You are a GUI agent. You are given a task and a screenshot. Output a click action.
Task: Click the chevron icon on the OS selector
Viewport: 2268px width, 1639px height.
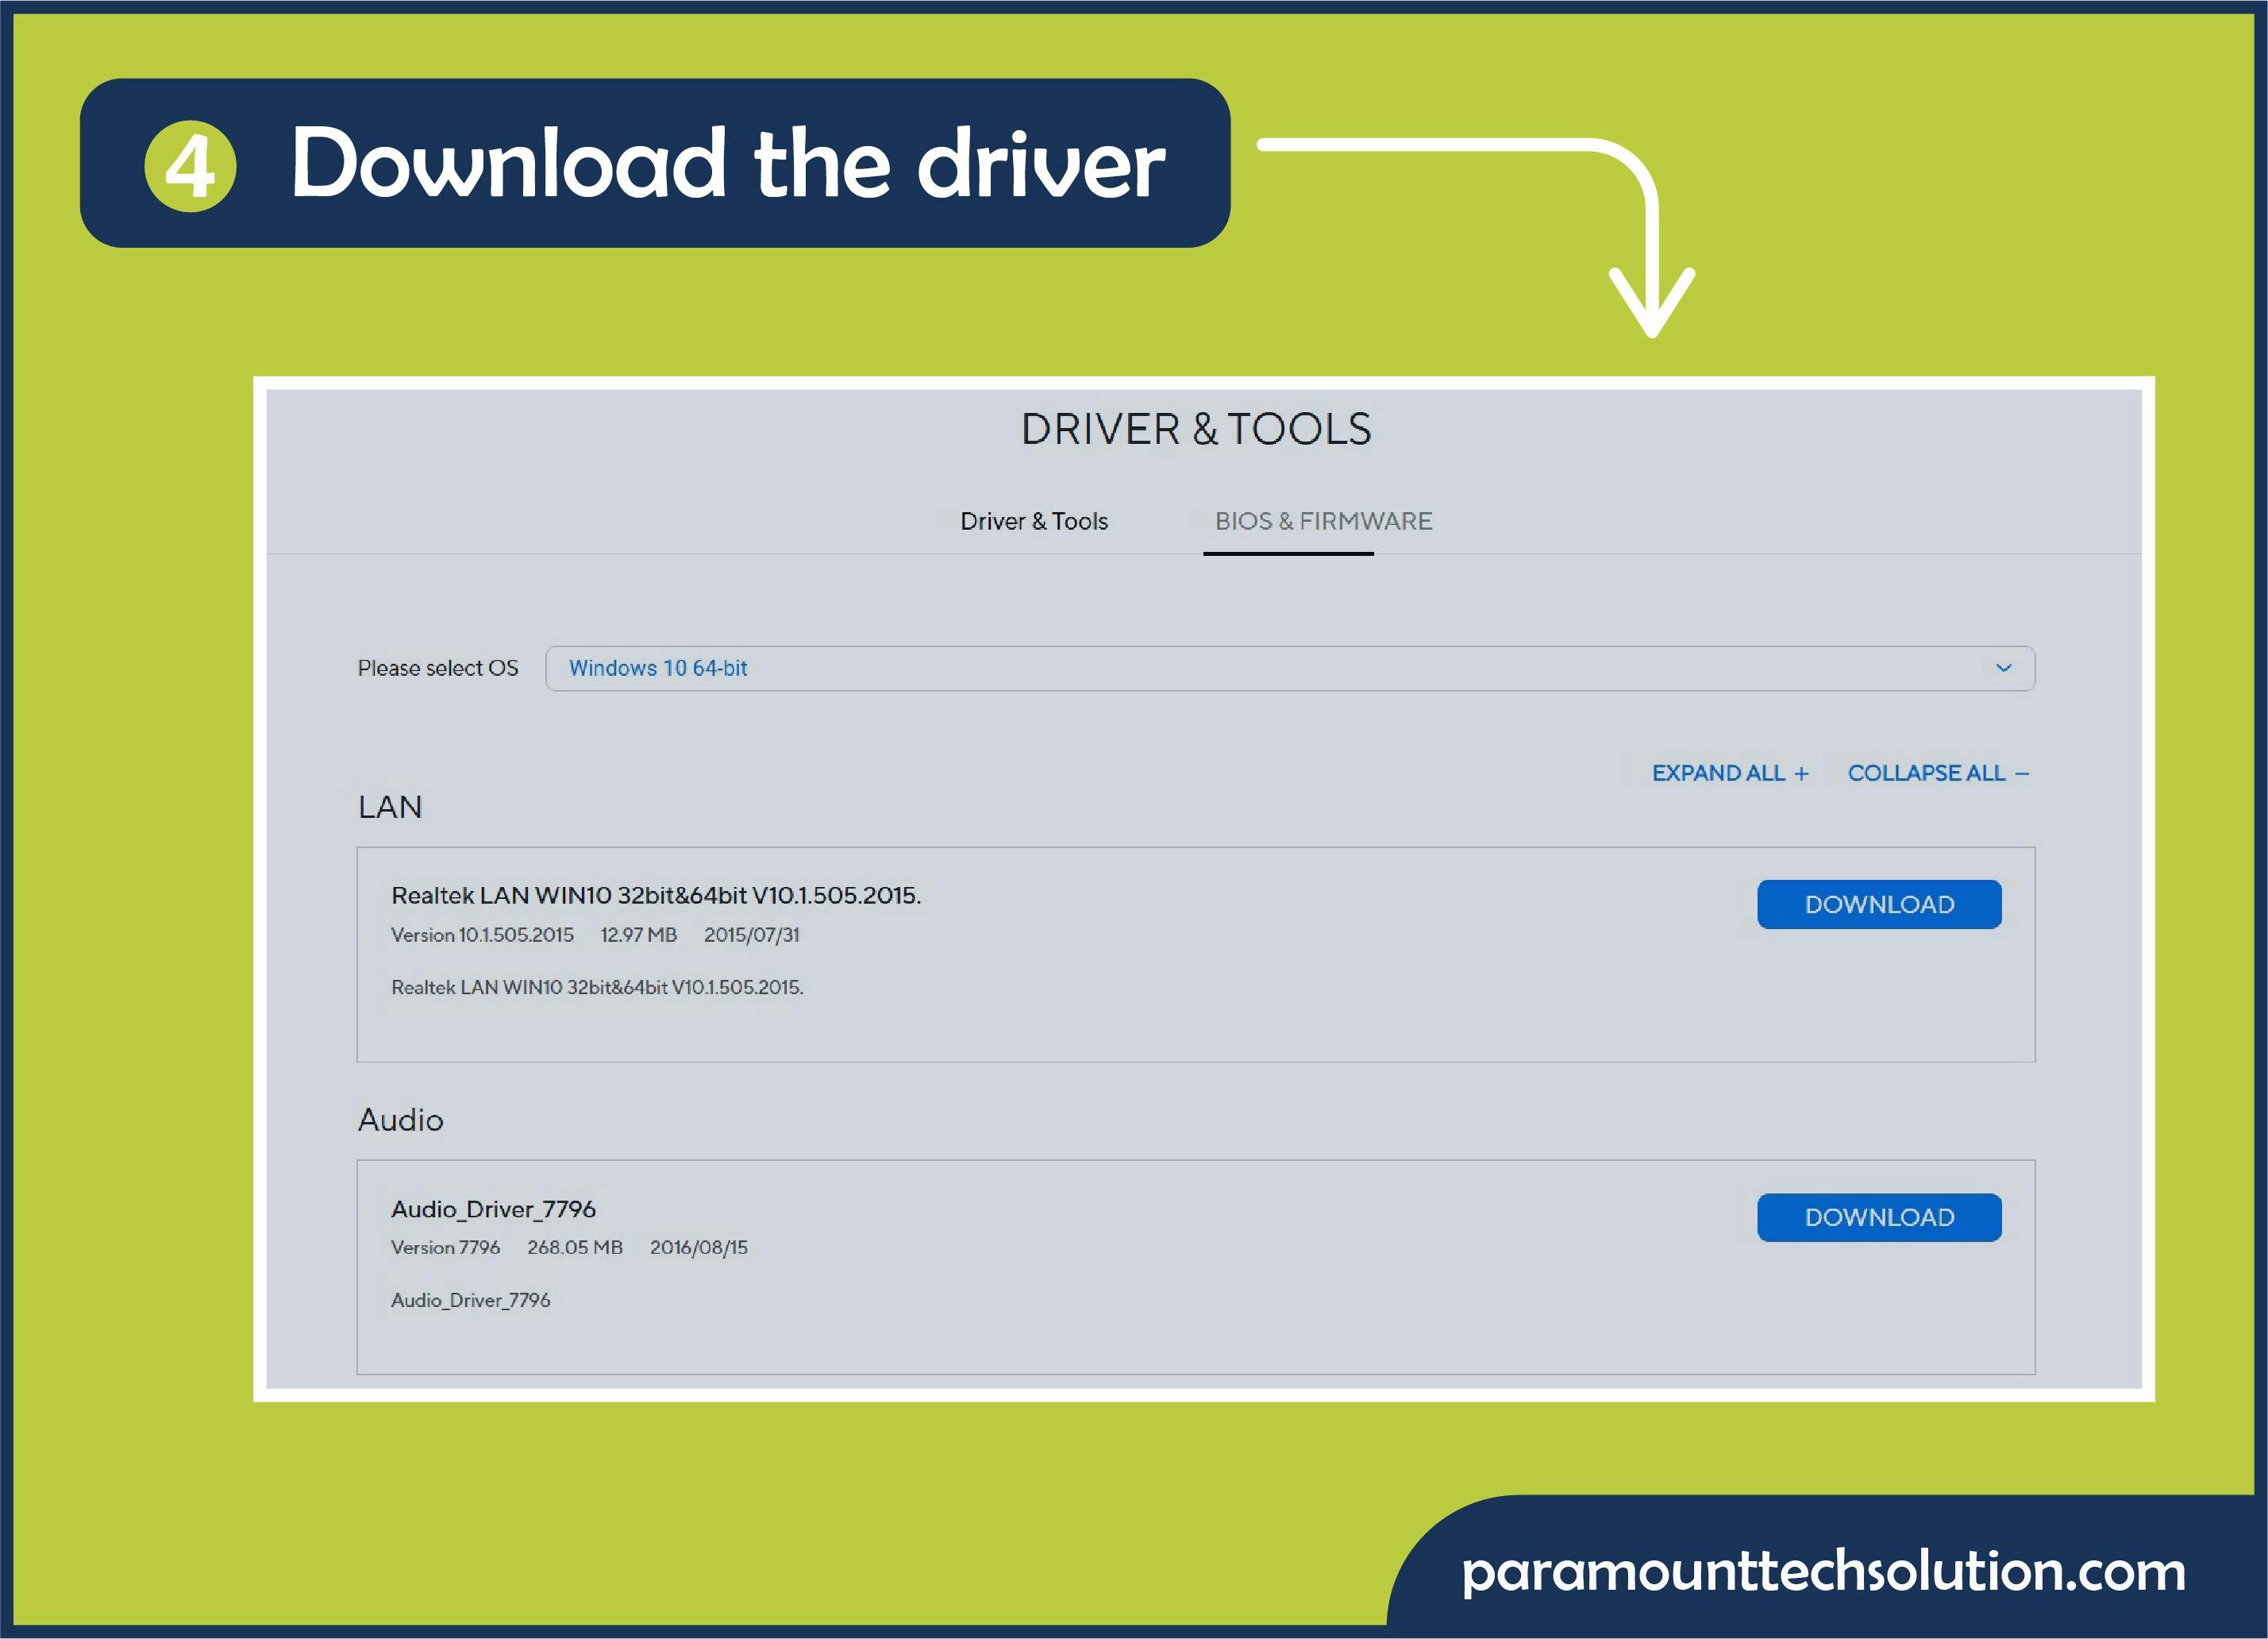pyautogui.click(x=2003, y=669)
